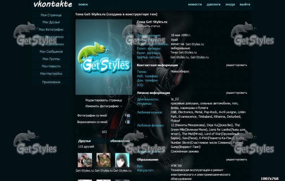Click the camera icon beside Фотографии со мной

[128, 116]
